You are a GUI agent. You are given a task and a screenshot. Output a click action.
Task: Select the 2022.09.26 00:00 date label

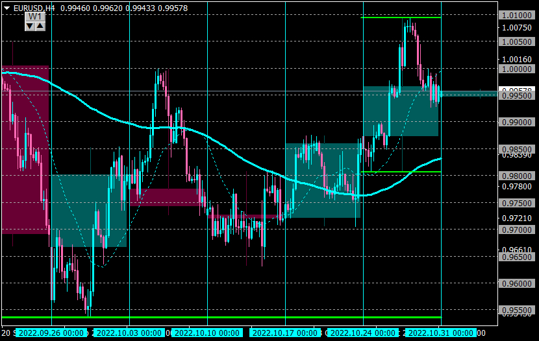[51, 333]
